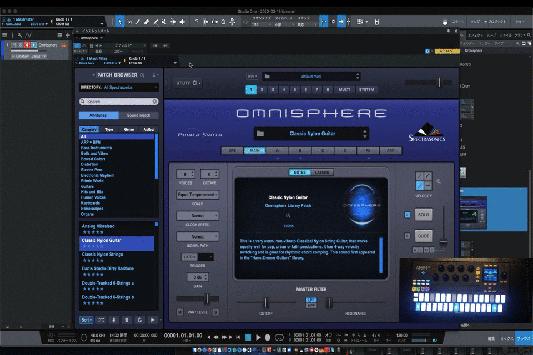Click the MULTI button

[x=344, y=89]
